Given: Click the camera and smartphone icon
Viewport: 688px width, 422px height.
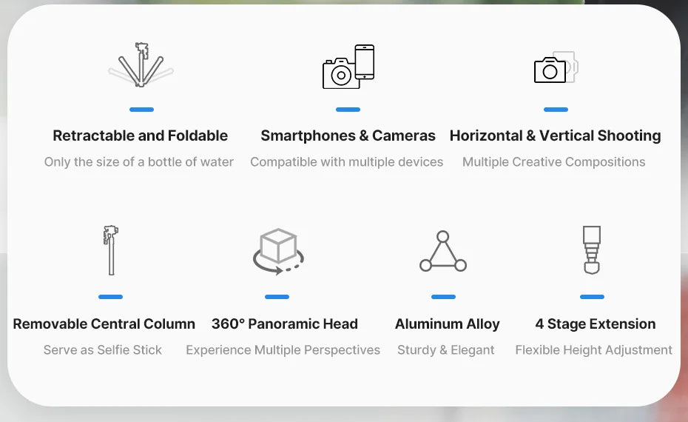Looking at the screenshot, I should [x=348, y=67].
